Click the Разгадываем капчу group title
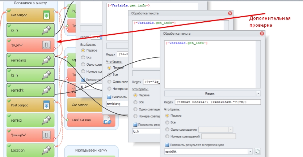Screen dimensions: 303x157 (91, 150)
